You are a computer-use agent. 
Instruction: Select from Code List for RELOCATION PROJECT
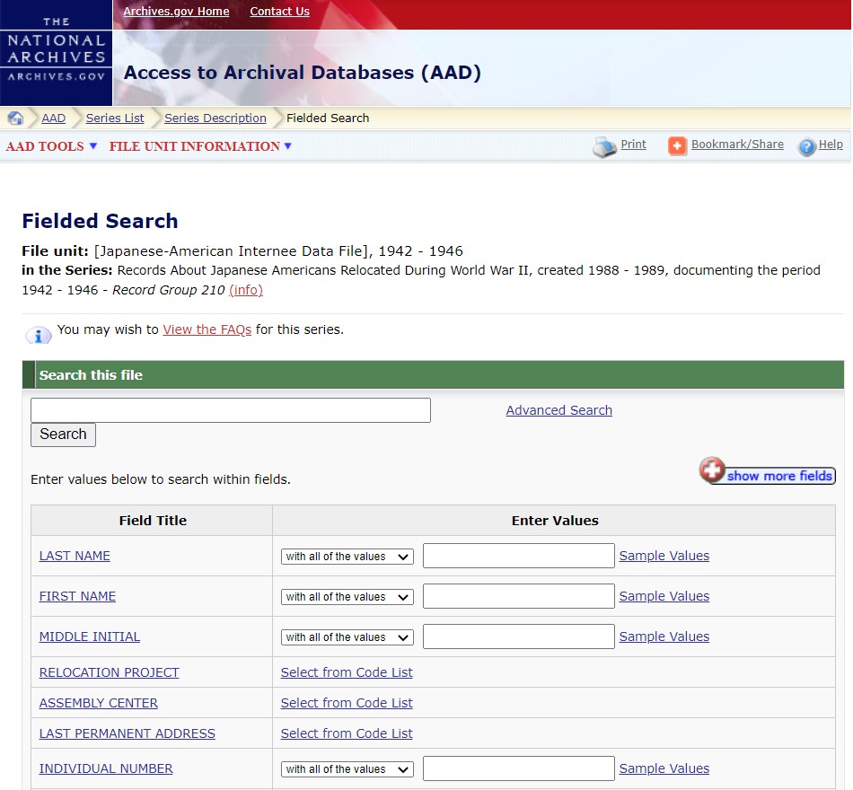(x=347, y=672)
